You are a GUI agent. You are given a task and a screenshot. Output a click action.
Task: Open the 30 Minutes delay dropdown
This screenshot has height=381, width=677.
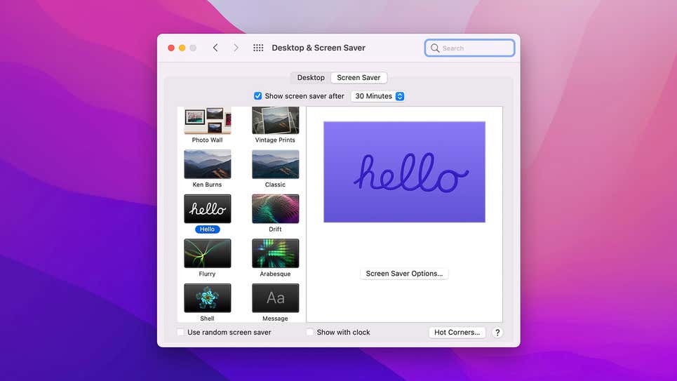pyautogui.click(x=378, y=96)
